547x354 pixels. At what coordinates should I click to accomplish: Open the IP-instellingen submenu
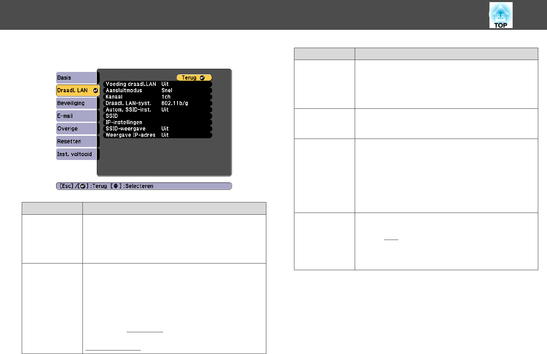(x=158, y=122)
